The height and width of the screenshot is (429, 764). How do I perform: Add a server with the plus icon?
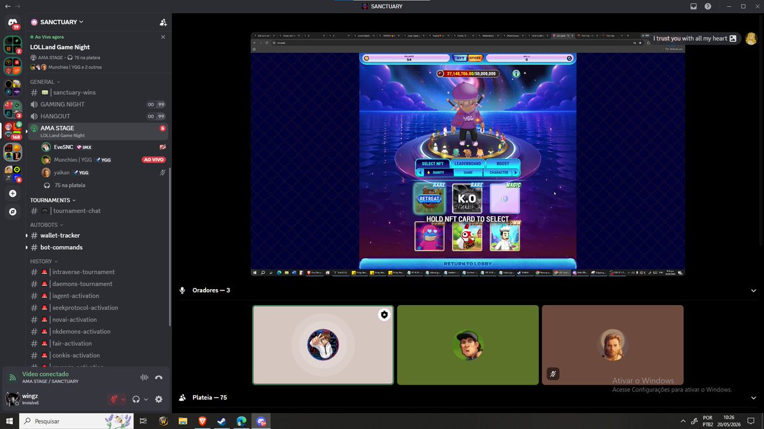[13, 193]
